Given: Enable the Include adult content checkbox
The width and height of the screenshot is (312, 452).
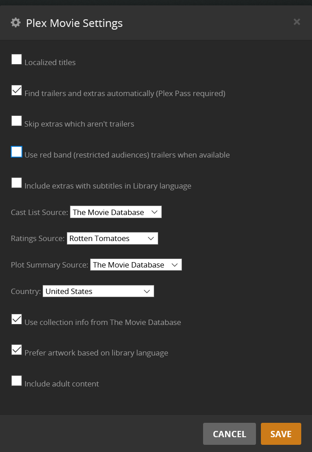Looking at the screenshot, I should coord(17,381).
